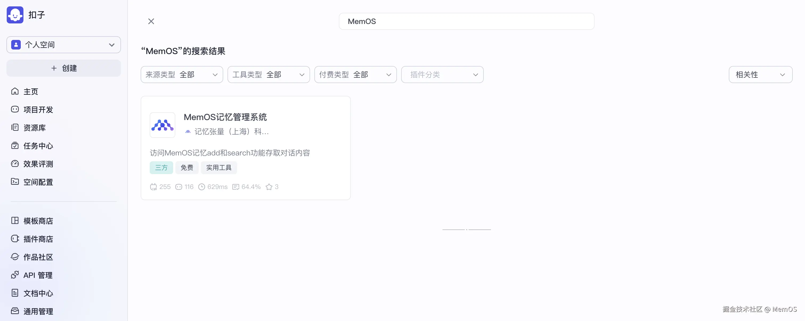Click the publisher name 记忆张量（上海）科…
The width and height of the screenshot is (805, 321).
[x=231, y=131]
